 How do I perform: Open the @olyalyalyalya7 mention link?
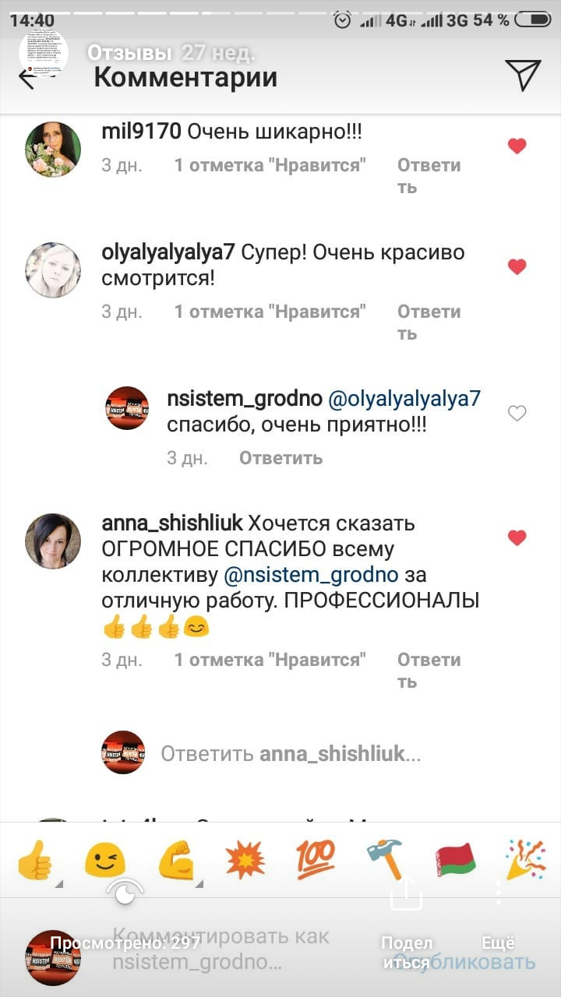404,399
